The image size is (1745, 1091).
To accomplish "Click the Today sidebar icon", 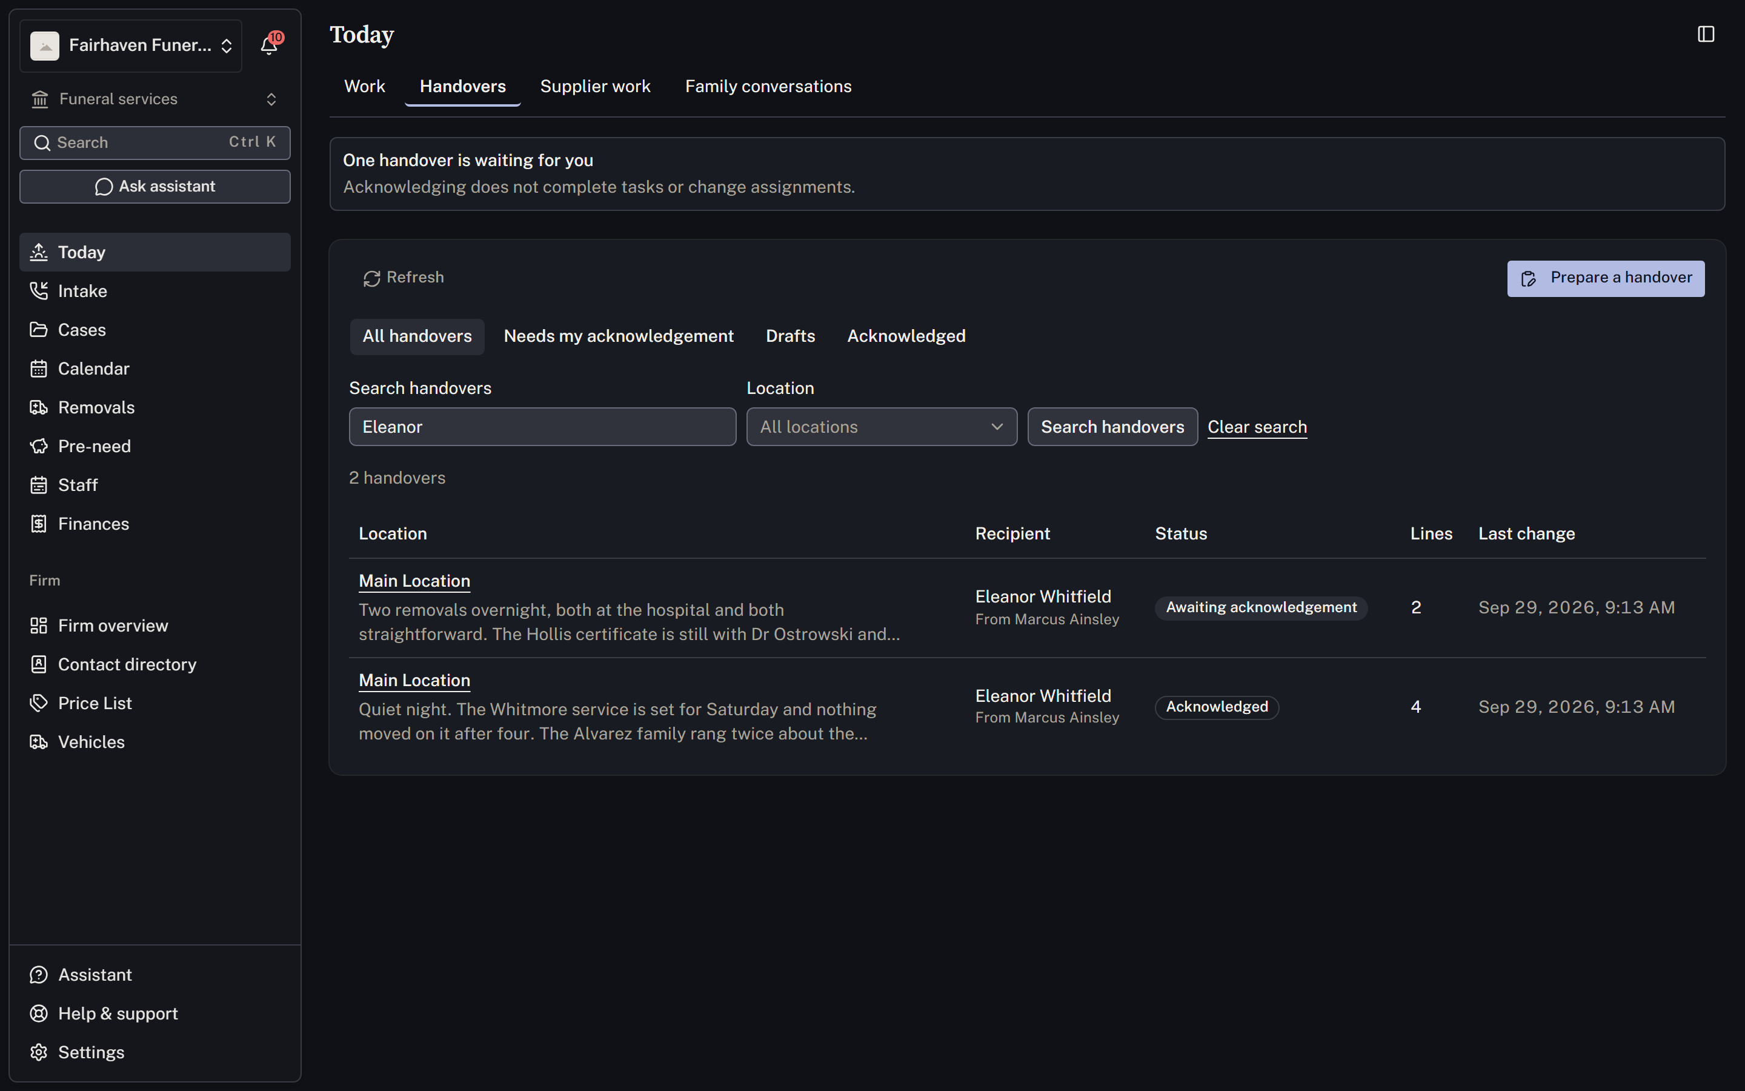I will pyautogui.click(x=39, y=252).
